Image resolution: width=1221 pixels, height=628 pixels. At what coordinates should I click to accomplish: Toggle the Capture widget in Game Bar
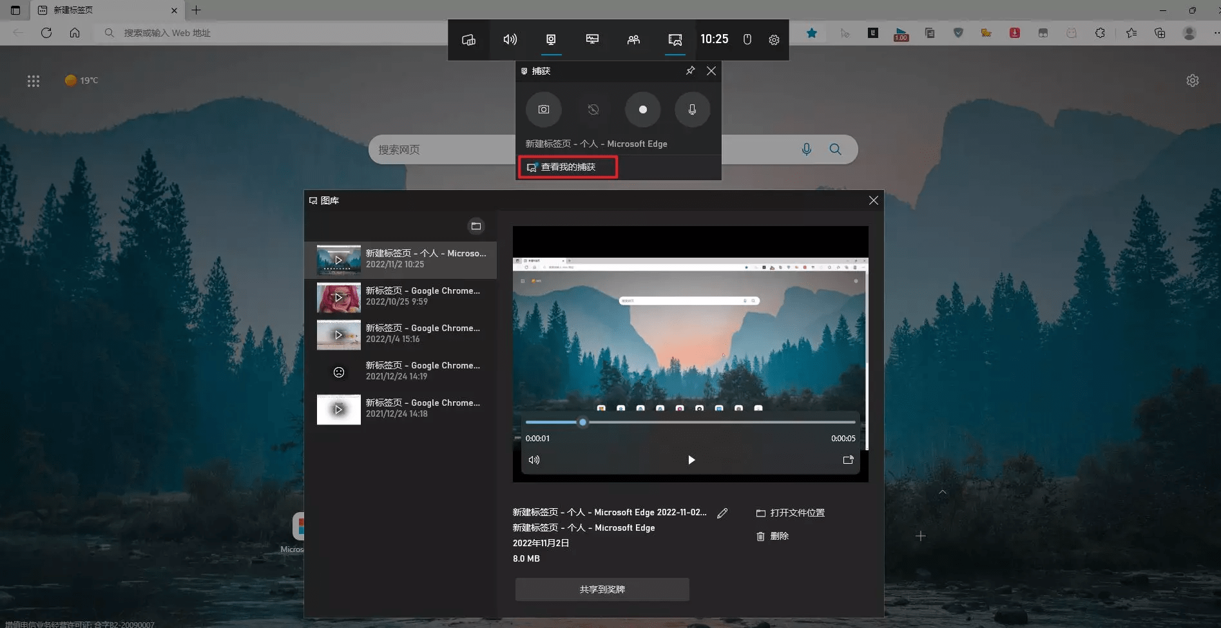tap(551, 40)
